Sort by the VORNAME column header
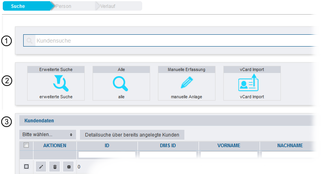 point(229,146)
